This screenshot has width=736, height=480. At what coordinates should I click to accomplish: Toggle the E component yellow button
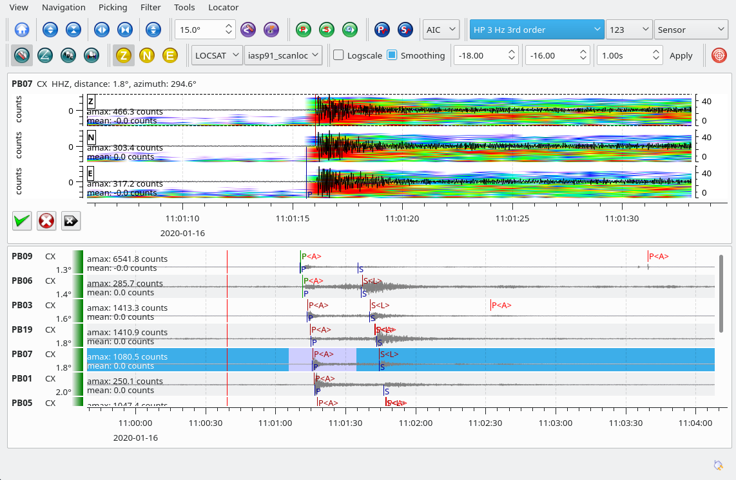[169, 56]
